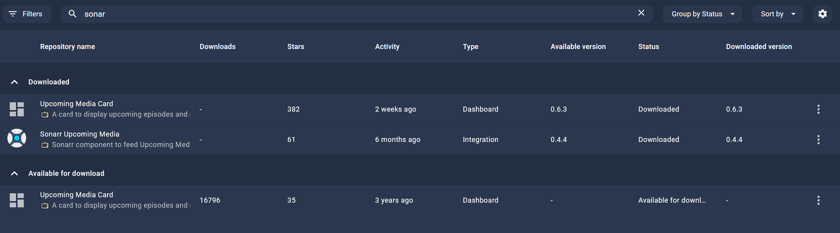Click dashboard icon of available Upcoming Media Card

[x=17, y=200]
